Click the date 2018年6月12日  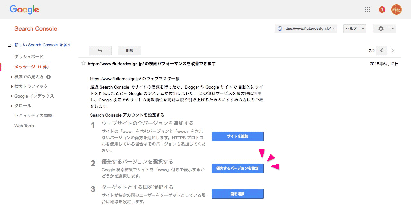tap(384, 64)
